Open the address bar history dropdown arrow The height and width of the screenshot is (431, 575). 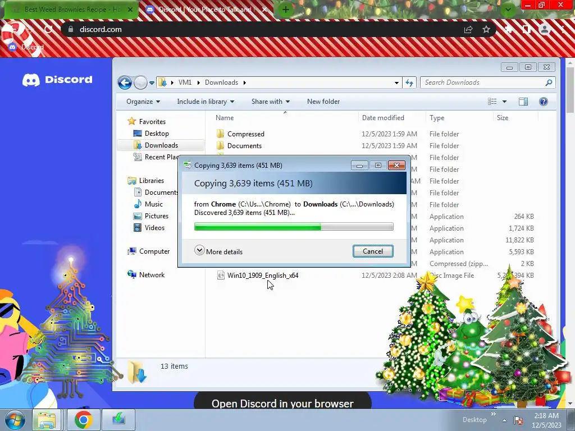396,83
